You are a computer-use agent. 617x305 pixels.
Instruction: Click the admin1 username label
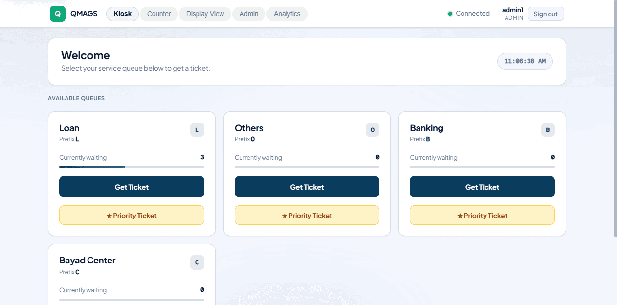[x=513, y=10]
